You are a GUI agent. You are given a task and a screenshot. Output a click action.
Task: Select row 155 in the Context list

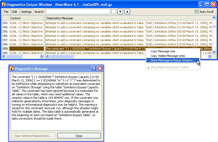23,31
